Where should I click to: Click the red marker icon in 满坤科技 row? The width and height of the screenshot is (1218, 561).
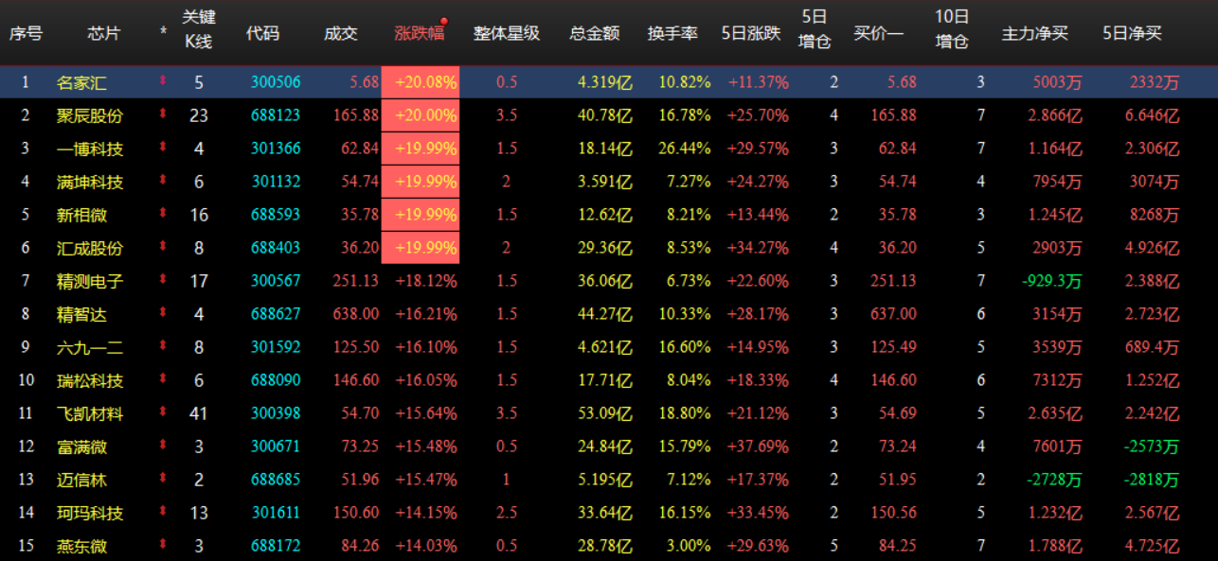coord(163,181)
